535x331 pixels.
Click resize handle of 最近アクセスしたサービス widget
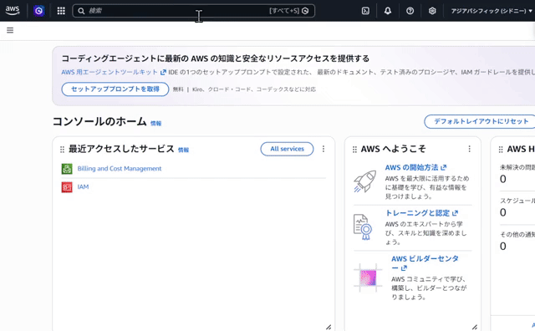329,328
